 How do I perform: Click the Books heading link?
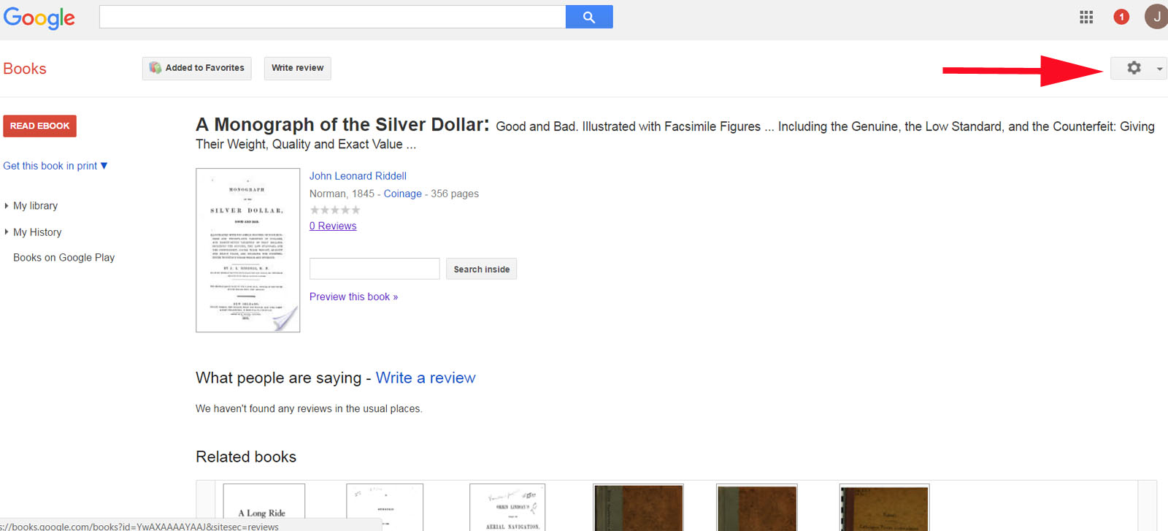coord(25,69)
